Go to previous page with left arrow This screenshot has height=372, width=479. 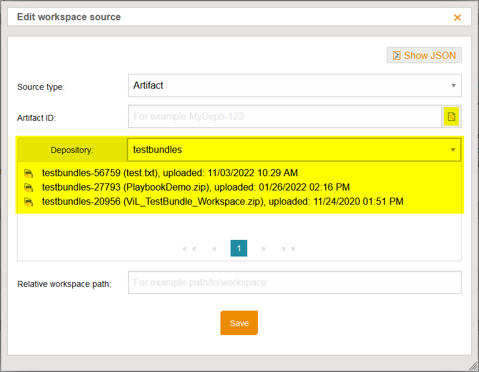214,248
